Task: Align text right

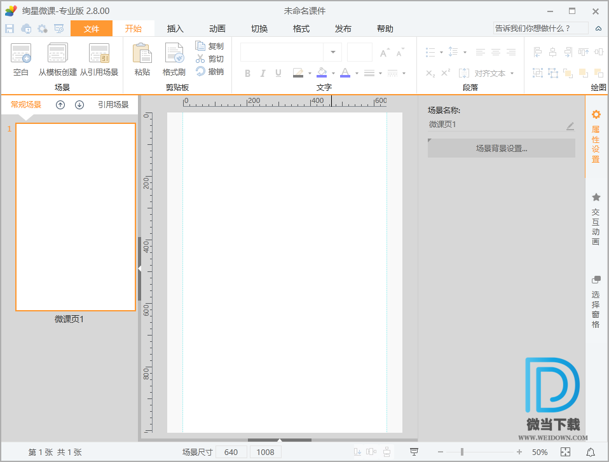Action: (x=511, y=52)
